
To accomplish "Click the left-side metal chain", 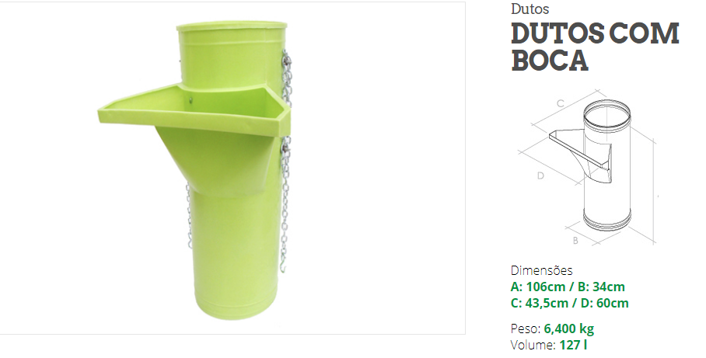I will coord(189,215).
